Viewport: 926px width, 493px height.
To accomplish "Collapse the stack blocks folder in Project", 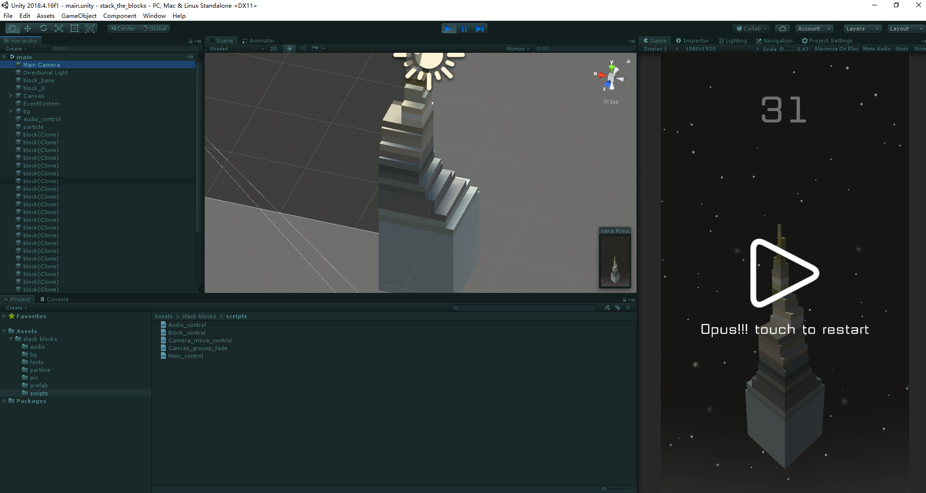I will (x=10, y=339).
